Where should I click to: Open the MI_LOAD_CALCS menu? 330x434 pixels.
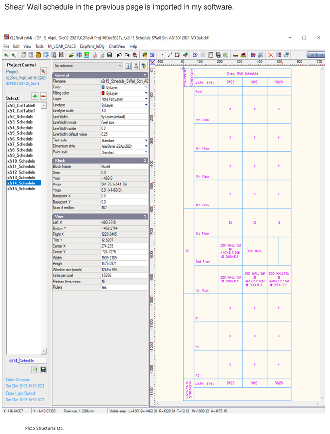click(x=62, y=46)
